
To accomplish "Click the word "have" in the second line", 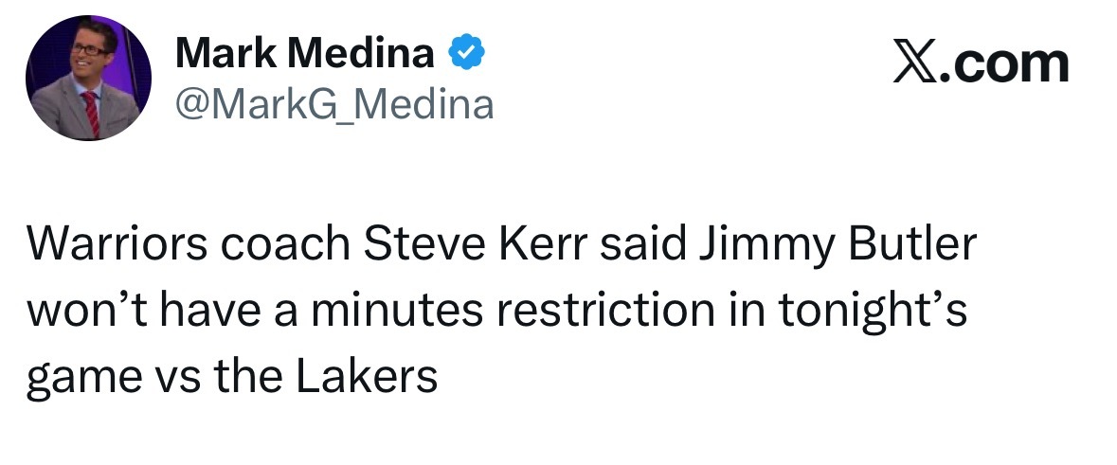I will 209,310.
